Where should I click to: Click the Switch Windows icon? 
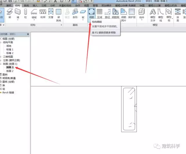(85, 1)
